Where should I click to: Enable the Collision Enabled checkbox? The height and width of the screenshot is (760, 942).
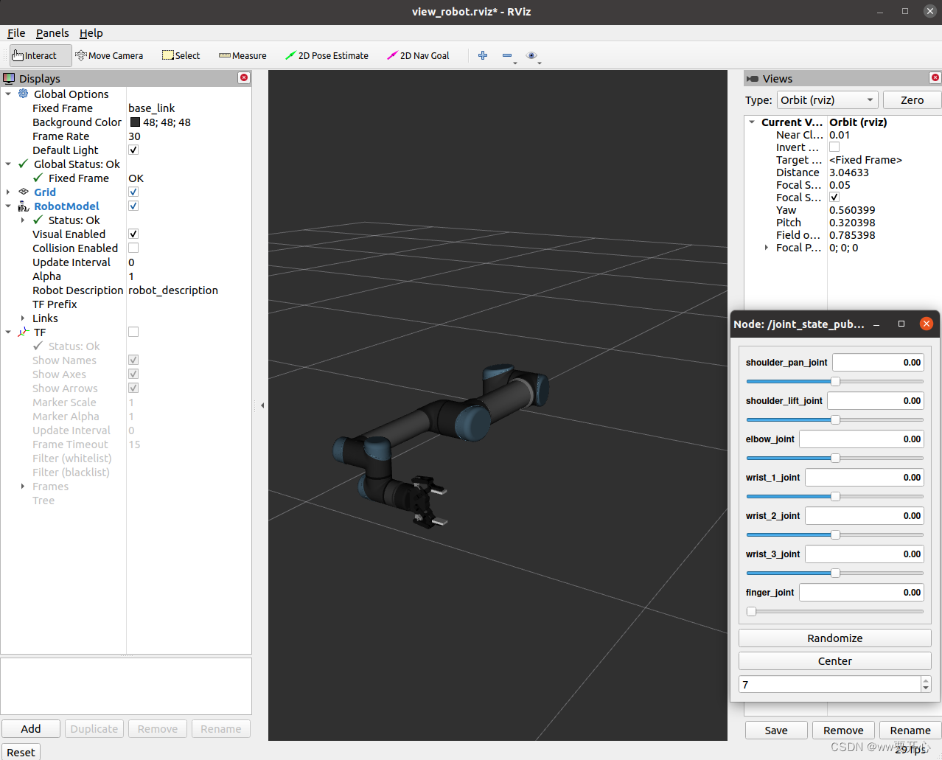tap(133, 248)
